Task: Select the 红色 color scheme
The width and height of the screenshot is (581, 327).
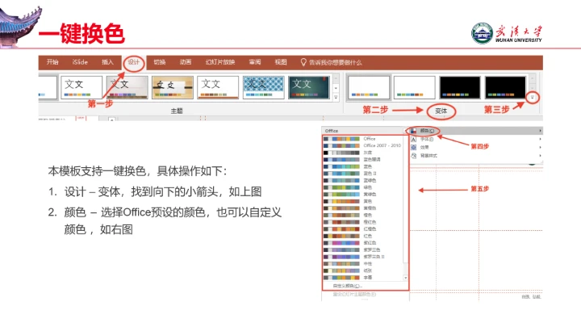Action: 362,236
